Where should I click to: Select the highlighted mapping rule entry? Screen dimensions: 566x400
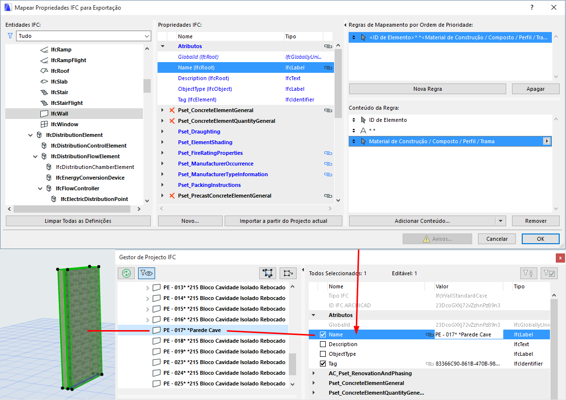click(450, 37)
